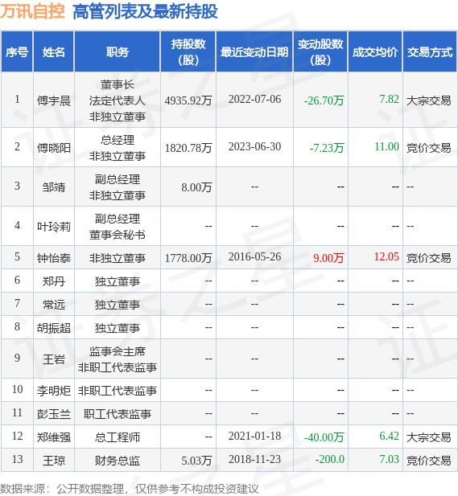Click the date 2016-05-26

[254, 257]
